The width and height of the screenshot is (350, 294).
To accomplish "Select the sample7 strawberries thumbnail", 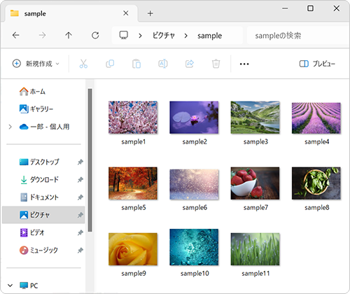I will tap(255, 183).
